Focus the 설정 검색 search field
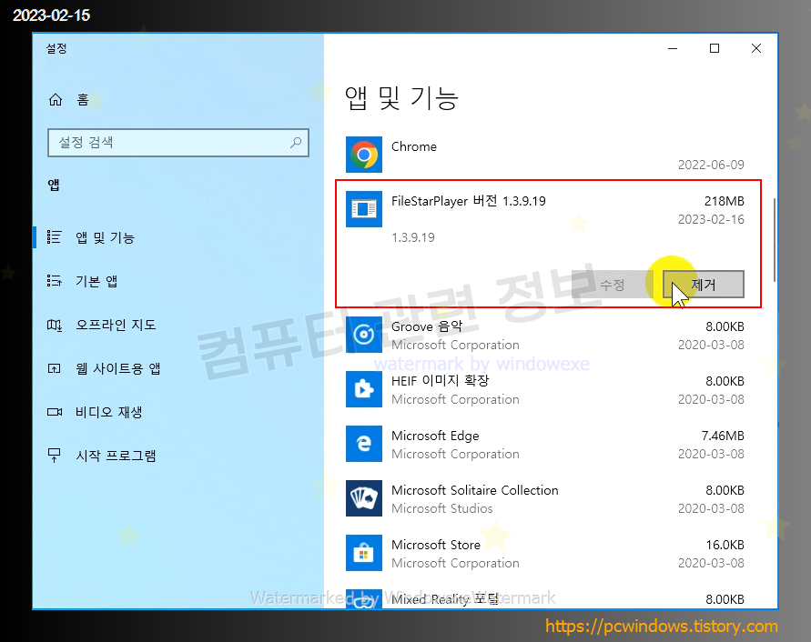The width and height of the screenshot is (811, 642). (x=177, y=143)
